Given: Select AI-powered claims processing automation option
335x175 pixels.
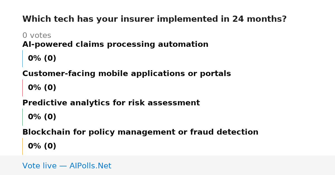Looking at the screenshot, I should [115, 45].
